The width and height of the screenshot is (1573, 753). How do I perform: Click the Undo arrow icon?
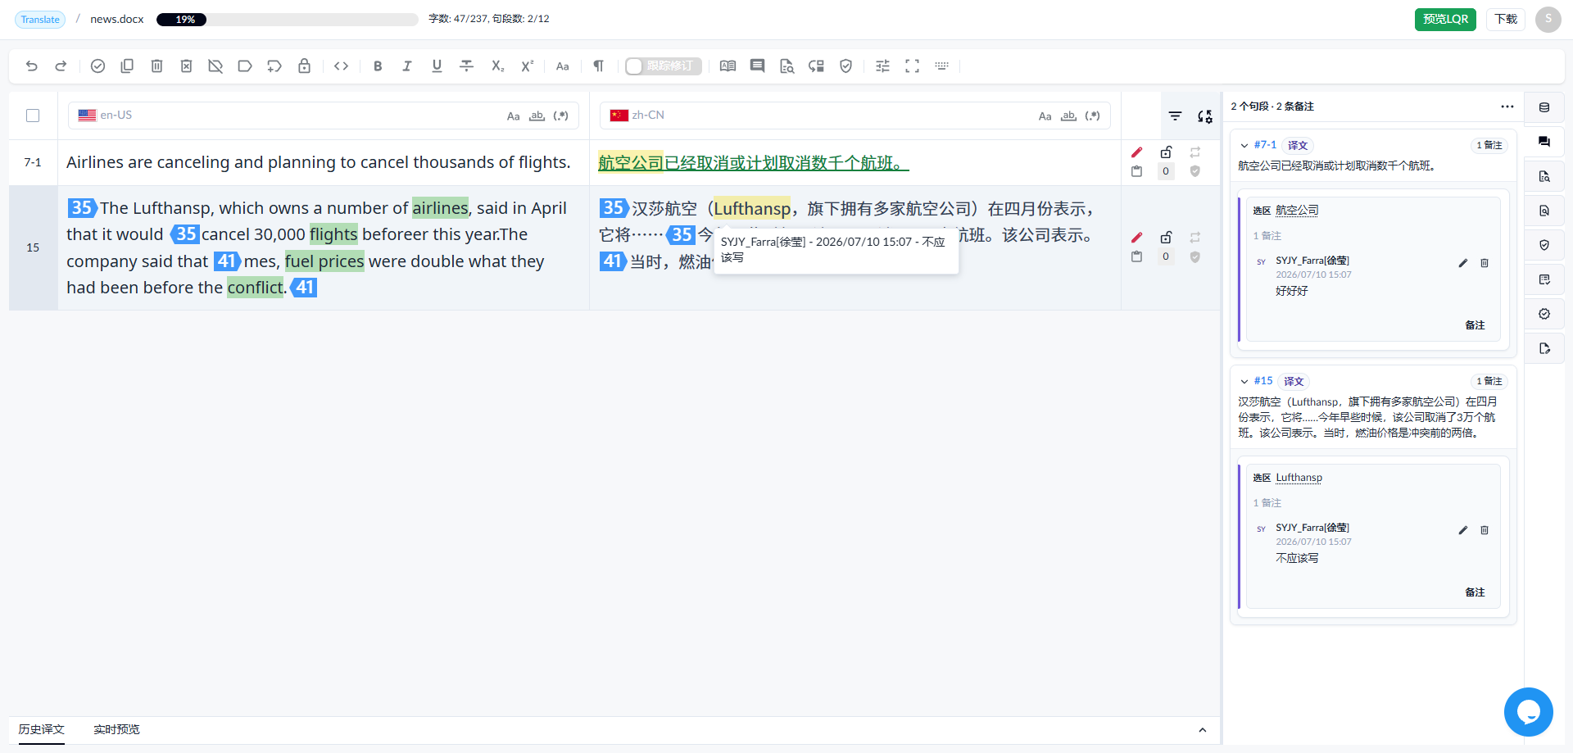pos(32,66)
